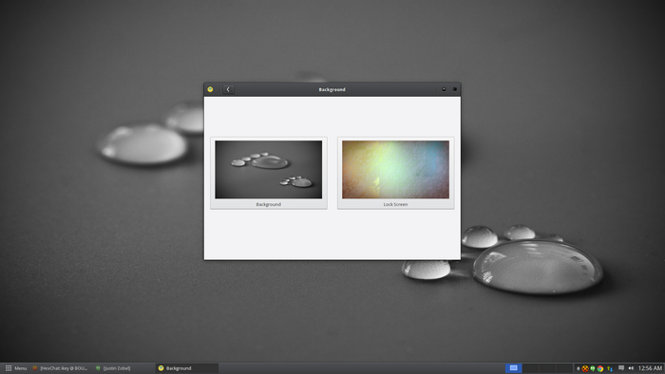Click the window title 'Background'
This screenshot has height=374, width=665.
click(332, 89)
